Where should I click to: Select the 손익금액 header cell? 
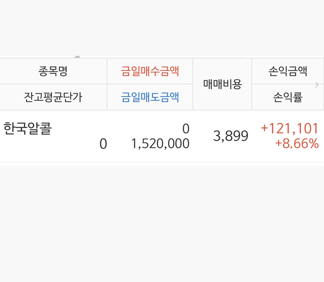tap(288, 71)
